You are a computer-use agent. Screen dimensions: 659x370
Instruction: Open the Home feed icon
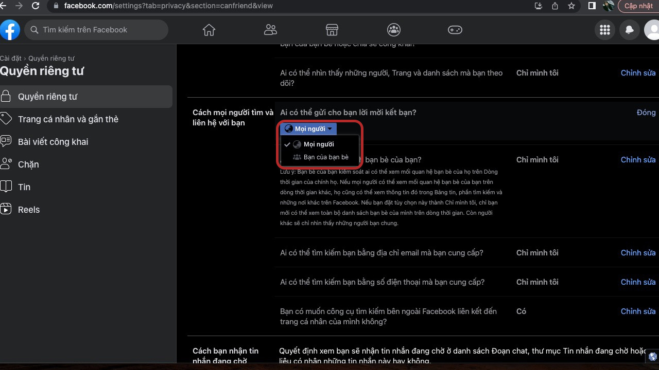click(209, 30)
